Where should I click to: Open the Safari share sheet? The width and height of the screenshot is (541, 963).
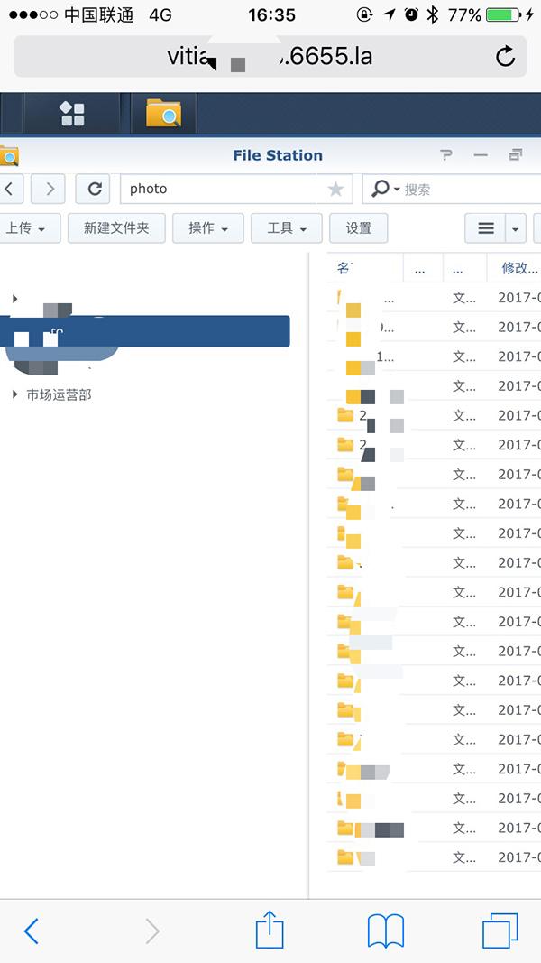click(270, 930)
